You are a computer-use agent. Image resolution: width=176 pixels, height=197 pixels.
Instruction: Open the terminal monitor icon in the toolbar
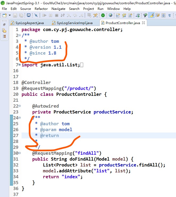[x=29, y=15]
